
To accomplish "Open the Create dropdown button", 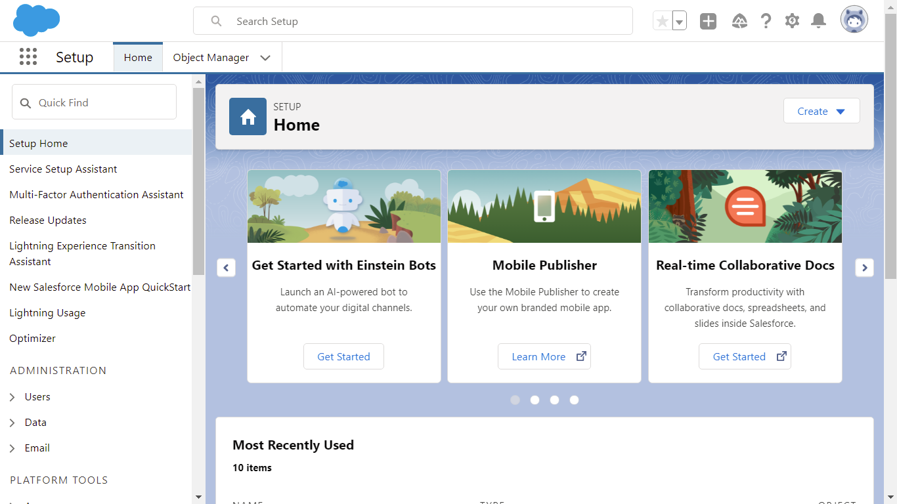I will [821, 111].
